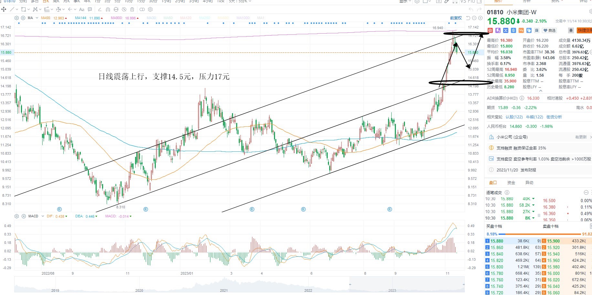The image size is (592, 295).
Task: Open MACD indicator settings gear
Action: [17, 216]
